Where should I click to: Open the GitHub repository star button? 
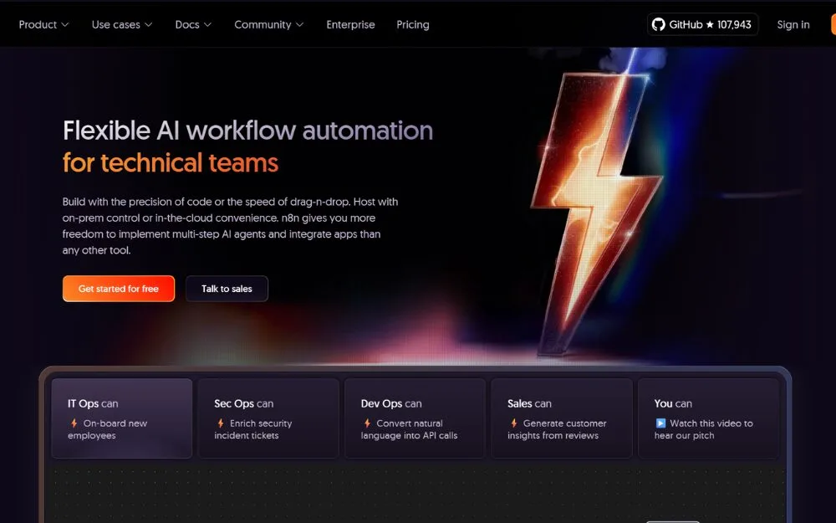tap(702, 24)
